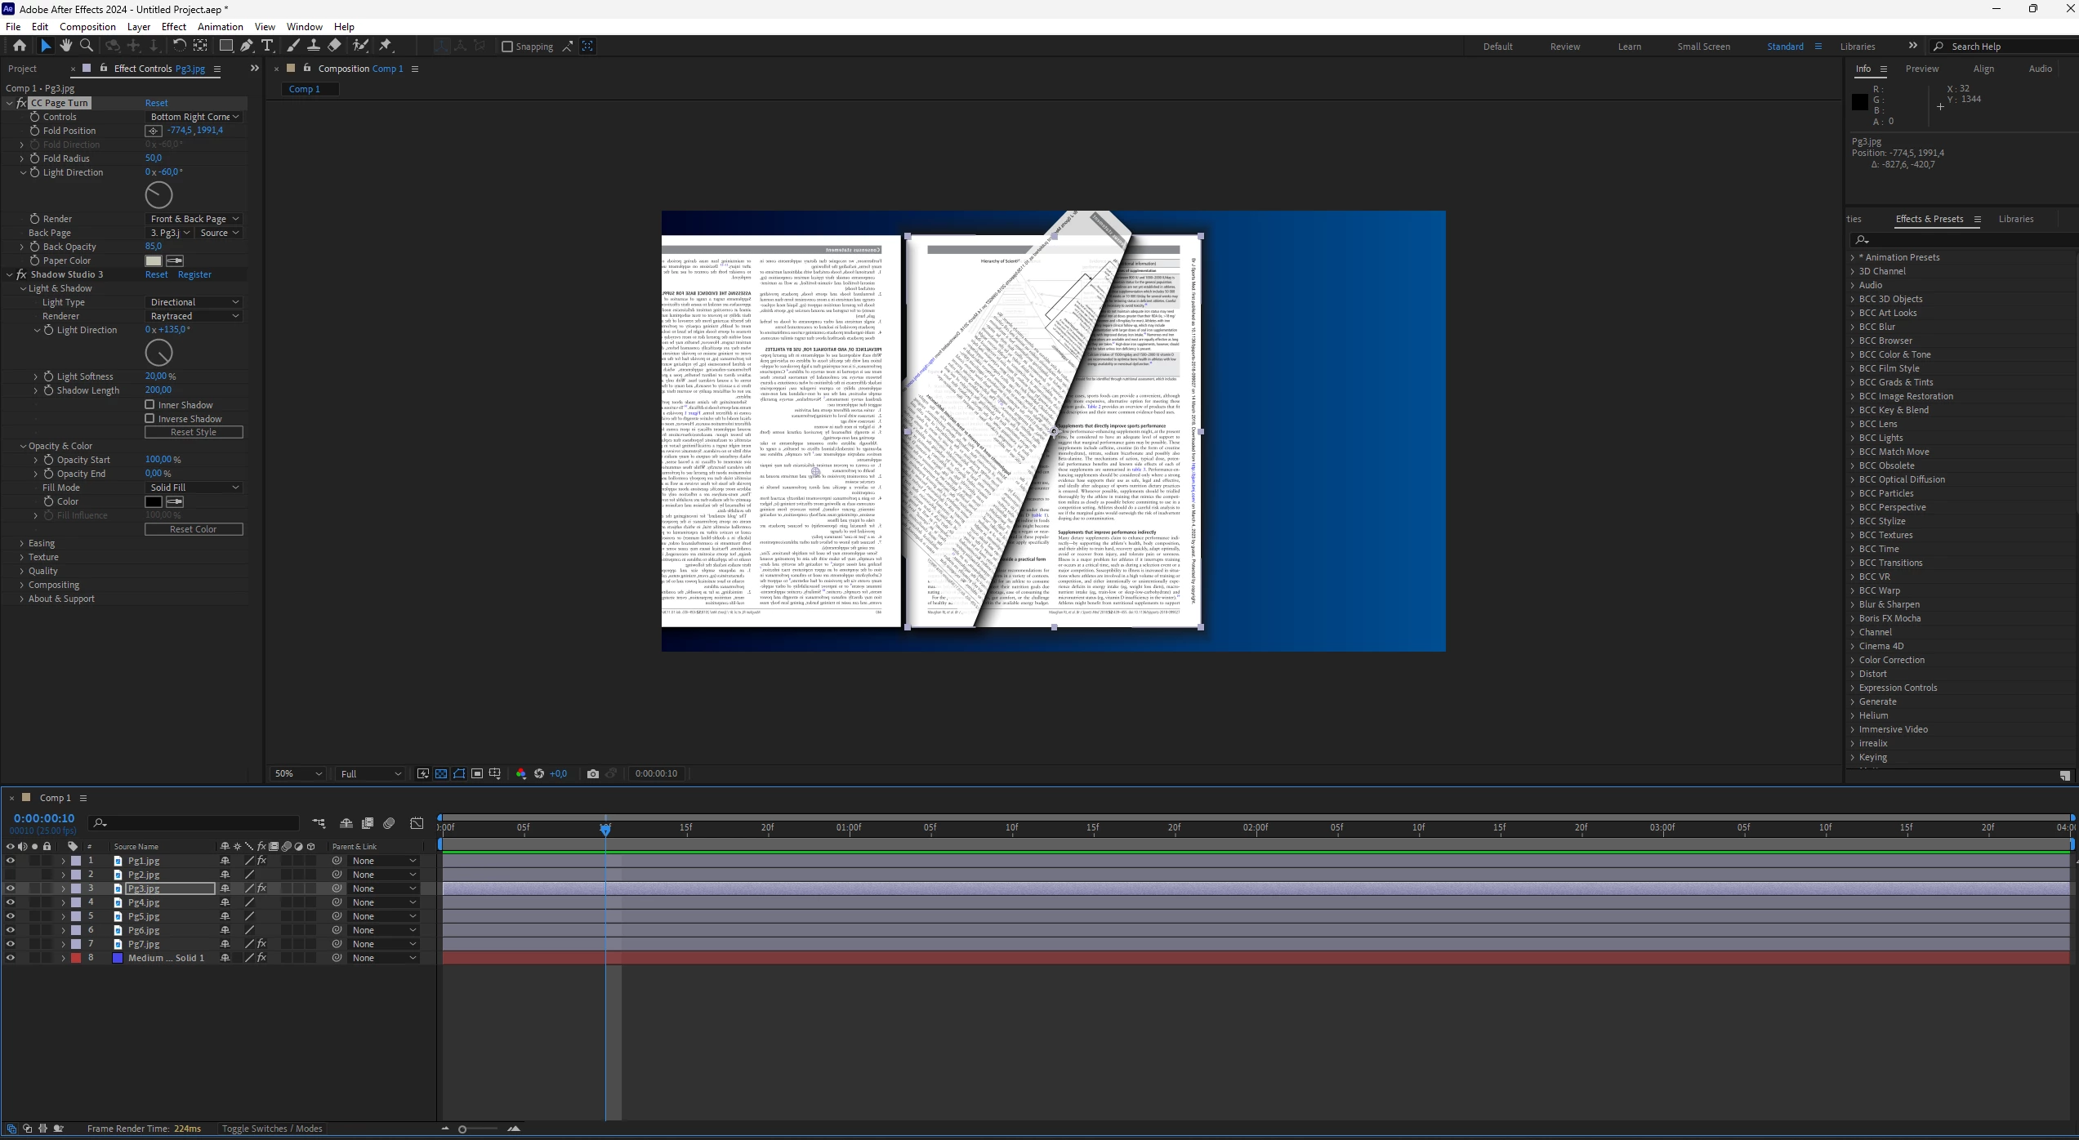Click the Search Help field

pyautogui.click(x=2001, y=47)
